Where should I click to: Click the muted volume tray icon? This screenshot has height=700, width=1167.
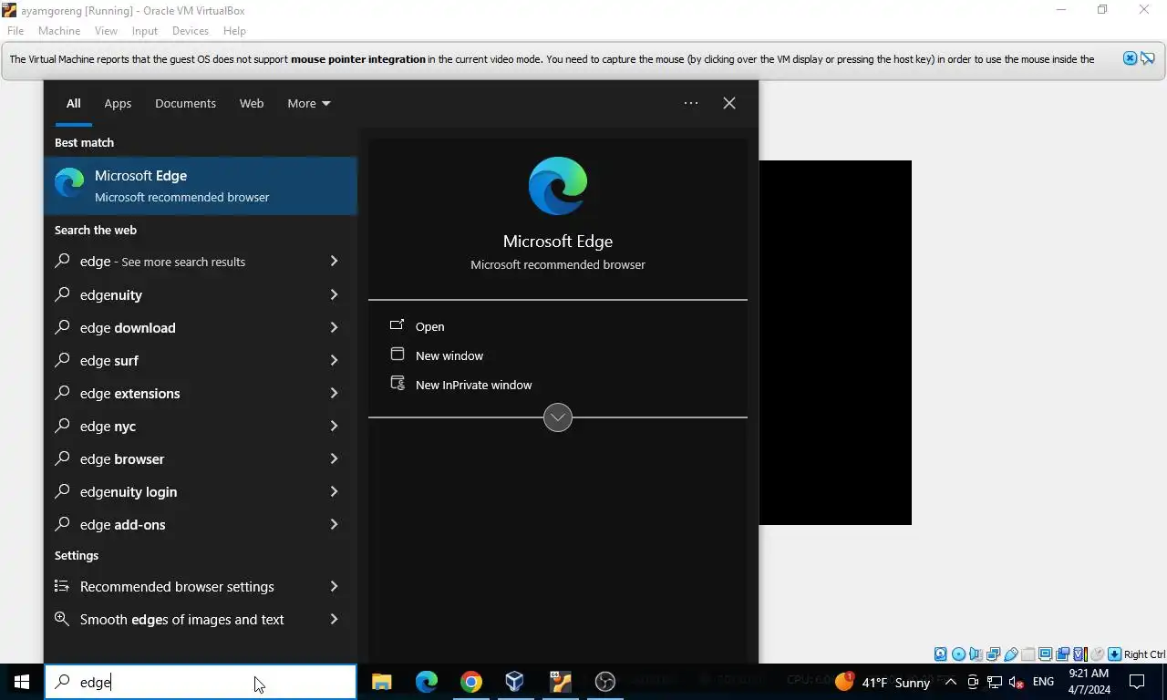pos(1017,682)
